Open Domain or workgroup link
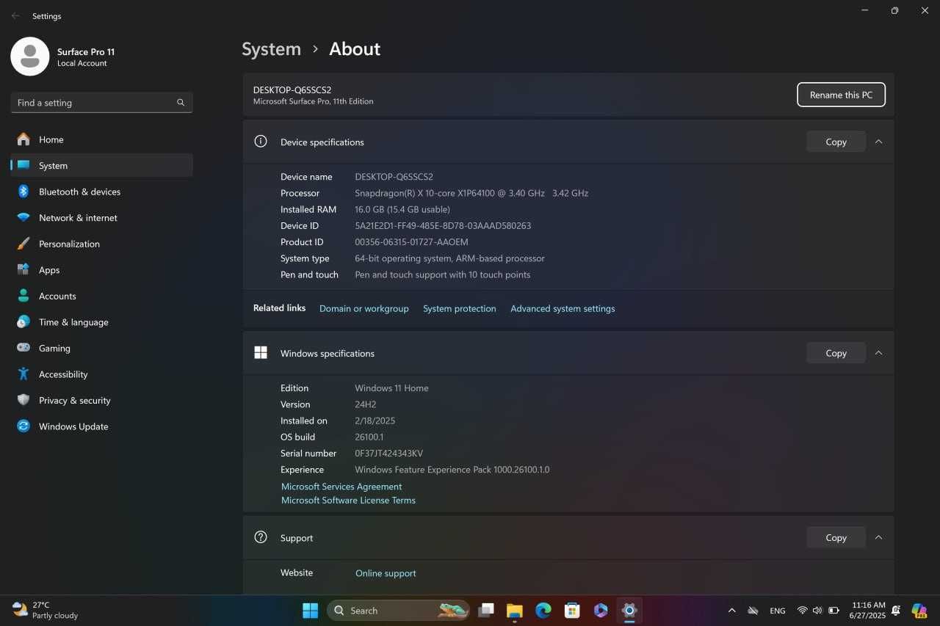 point(364,309)
